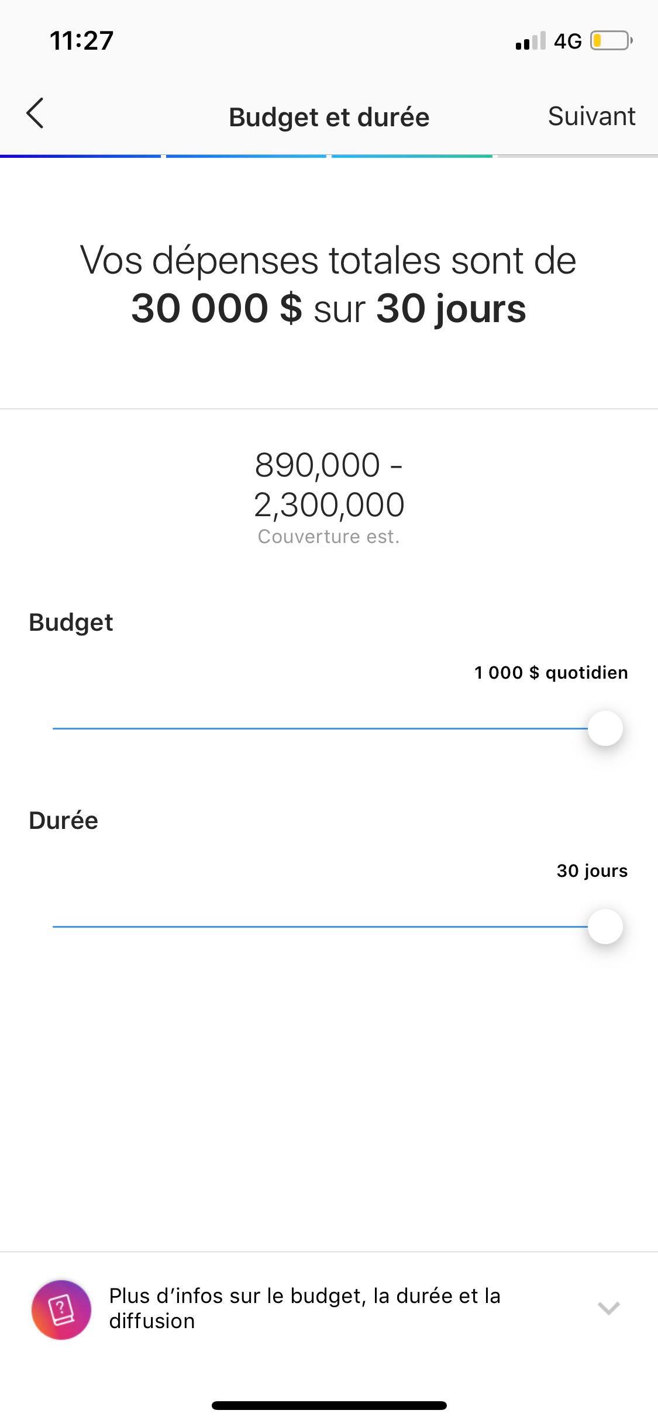Tap the last gray progress step segment

pos(577,156)
